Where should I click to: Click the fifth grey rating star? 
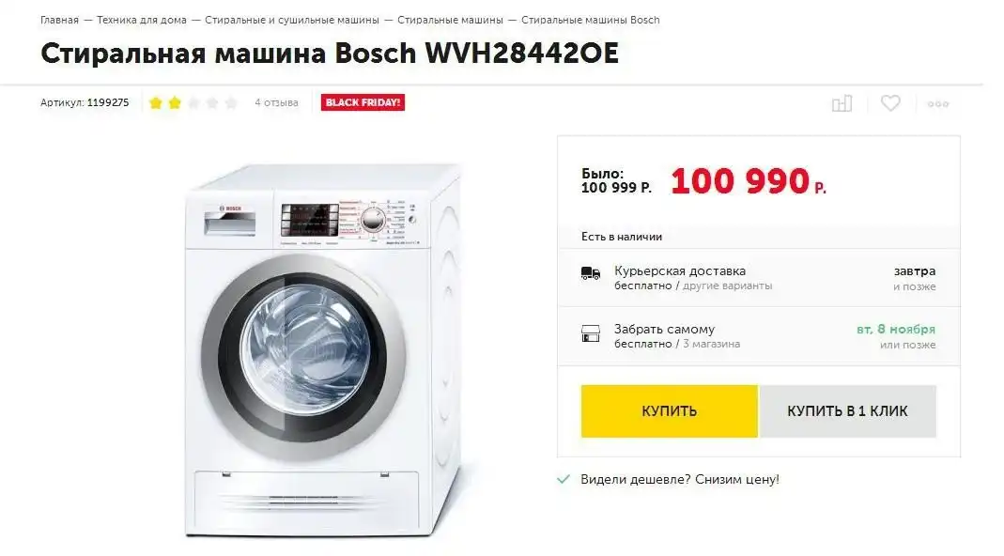click(231, 102)
